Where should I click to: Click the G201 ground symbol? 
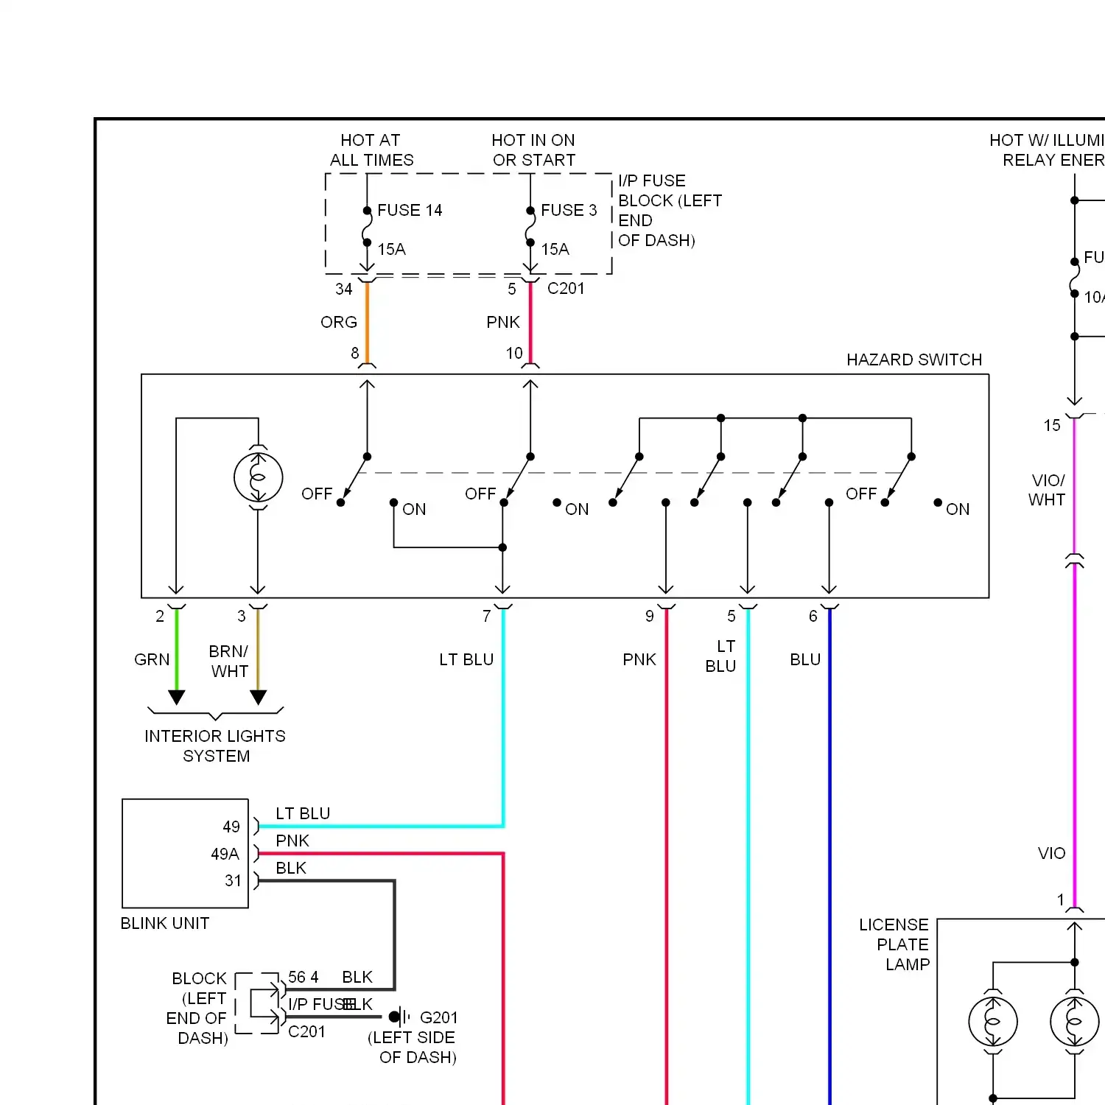point(399,1017)
